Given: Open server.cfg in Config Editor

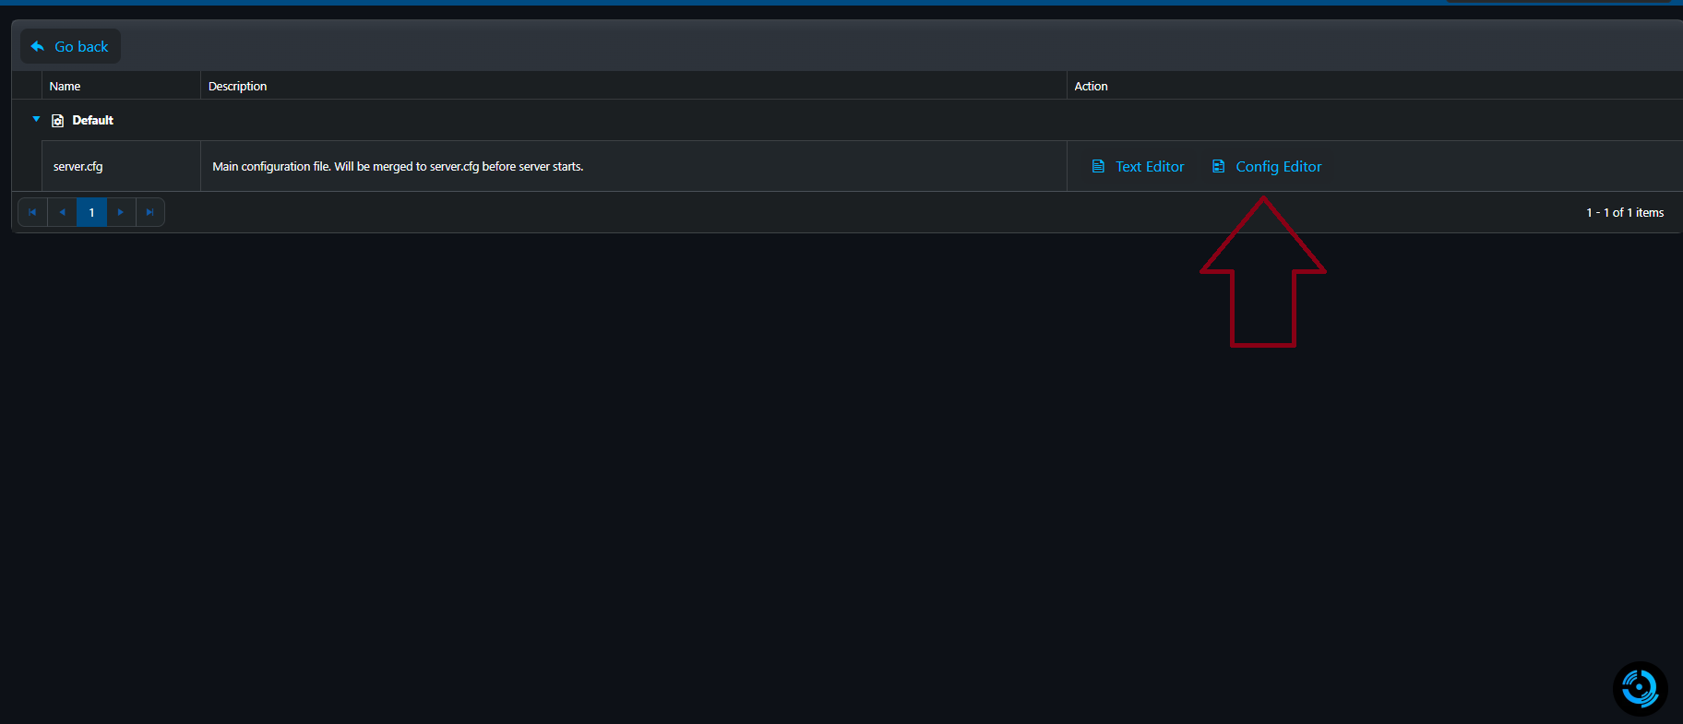Looking at the screenshot, I should (x=1278, y=167).
